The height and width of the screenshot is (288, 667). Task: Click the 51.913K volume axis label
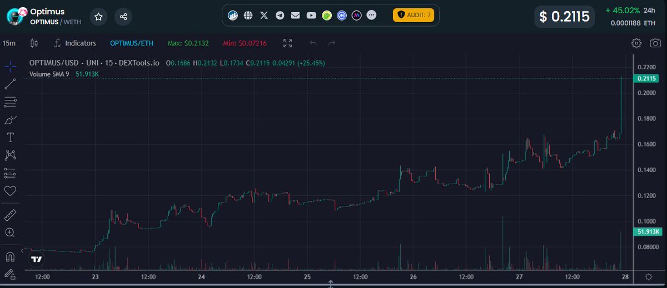click(648, 231)
